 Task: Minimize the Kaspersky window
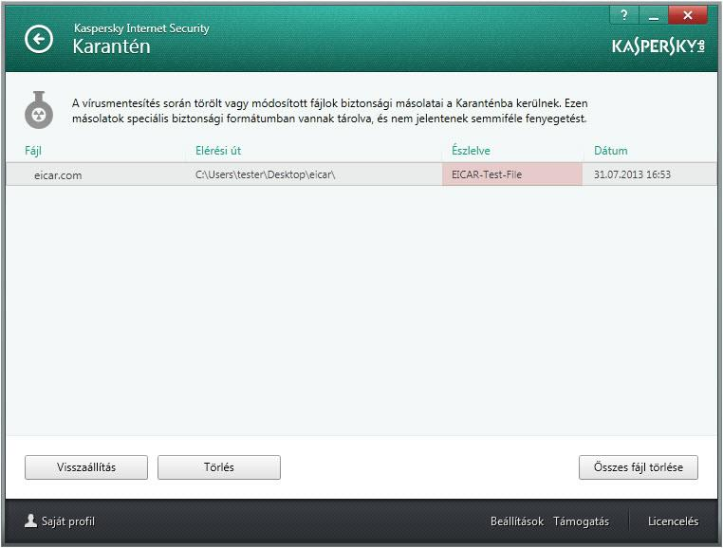(654, 15)
